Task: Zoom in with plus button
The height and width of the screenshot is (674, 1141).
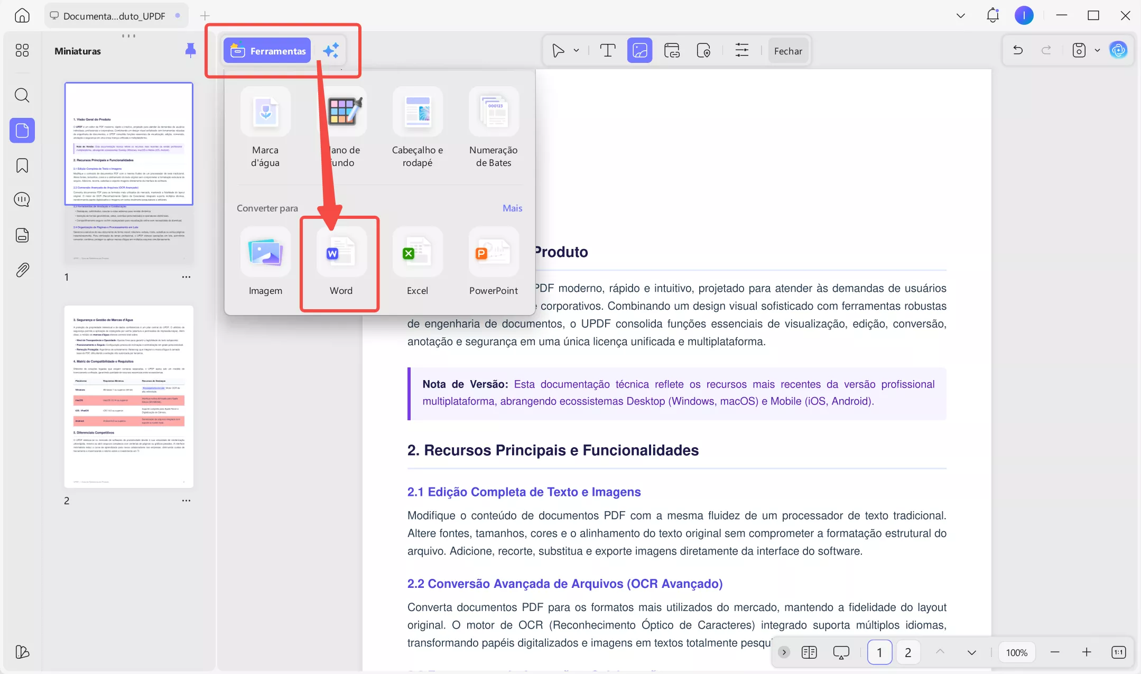Action: (x=1087, y=652)
